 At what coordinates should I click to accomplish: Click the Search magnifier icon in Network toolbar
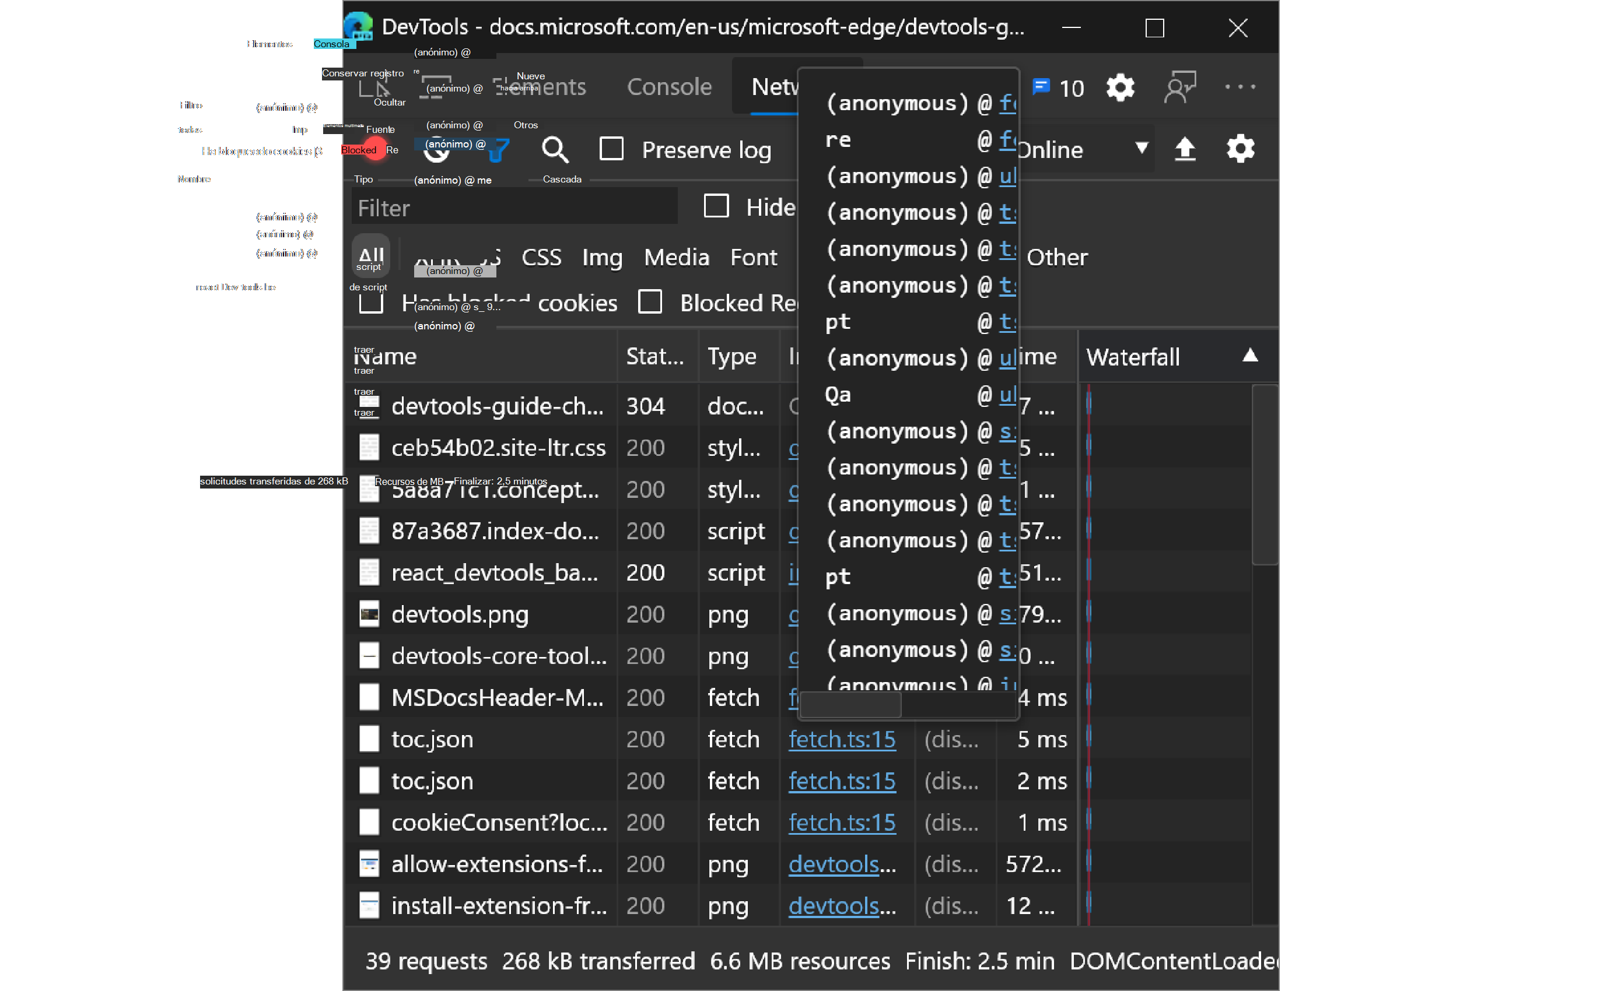555,150
